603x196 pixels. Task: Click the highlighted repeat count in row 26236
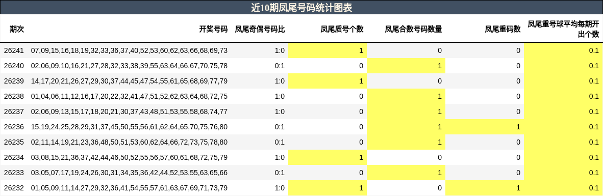click(x=485, y=127)
